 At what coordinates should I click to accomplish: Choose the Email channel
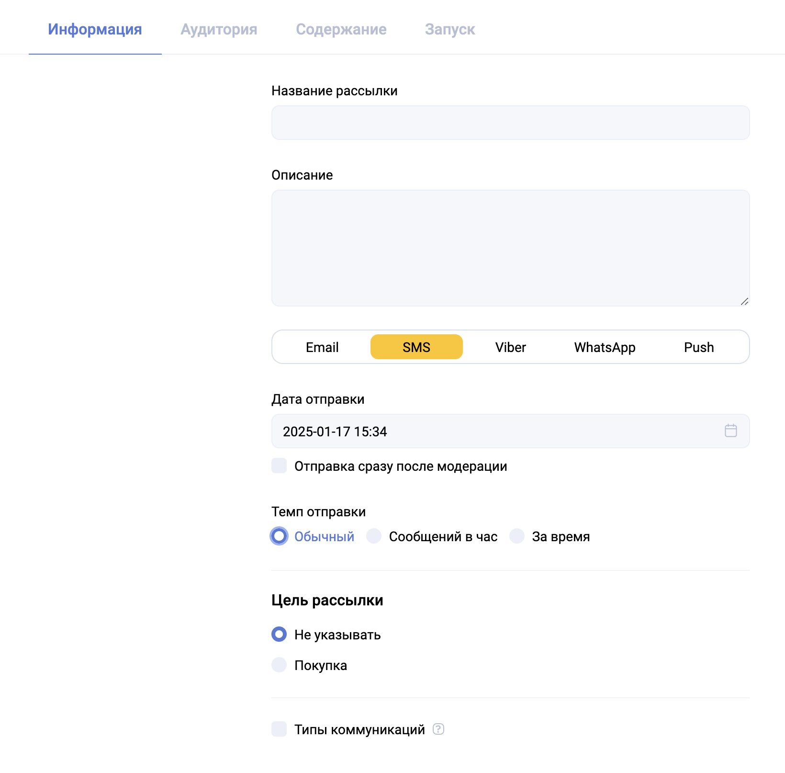[x=322, y=347]
